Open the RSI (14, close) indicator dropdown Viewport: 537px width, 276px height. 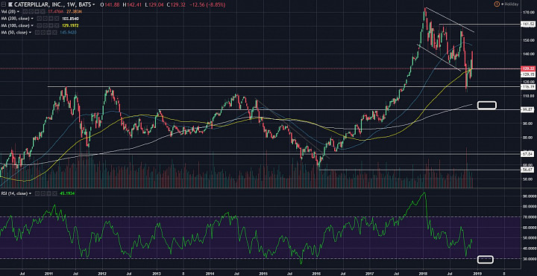(30, 193)
